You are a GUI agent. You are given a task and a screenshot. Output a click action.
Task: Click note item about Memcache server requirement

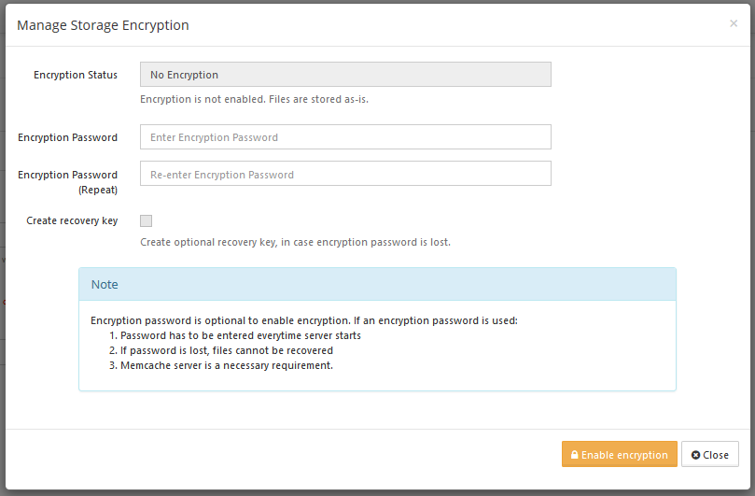pos(221,365)
